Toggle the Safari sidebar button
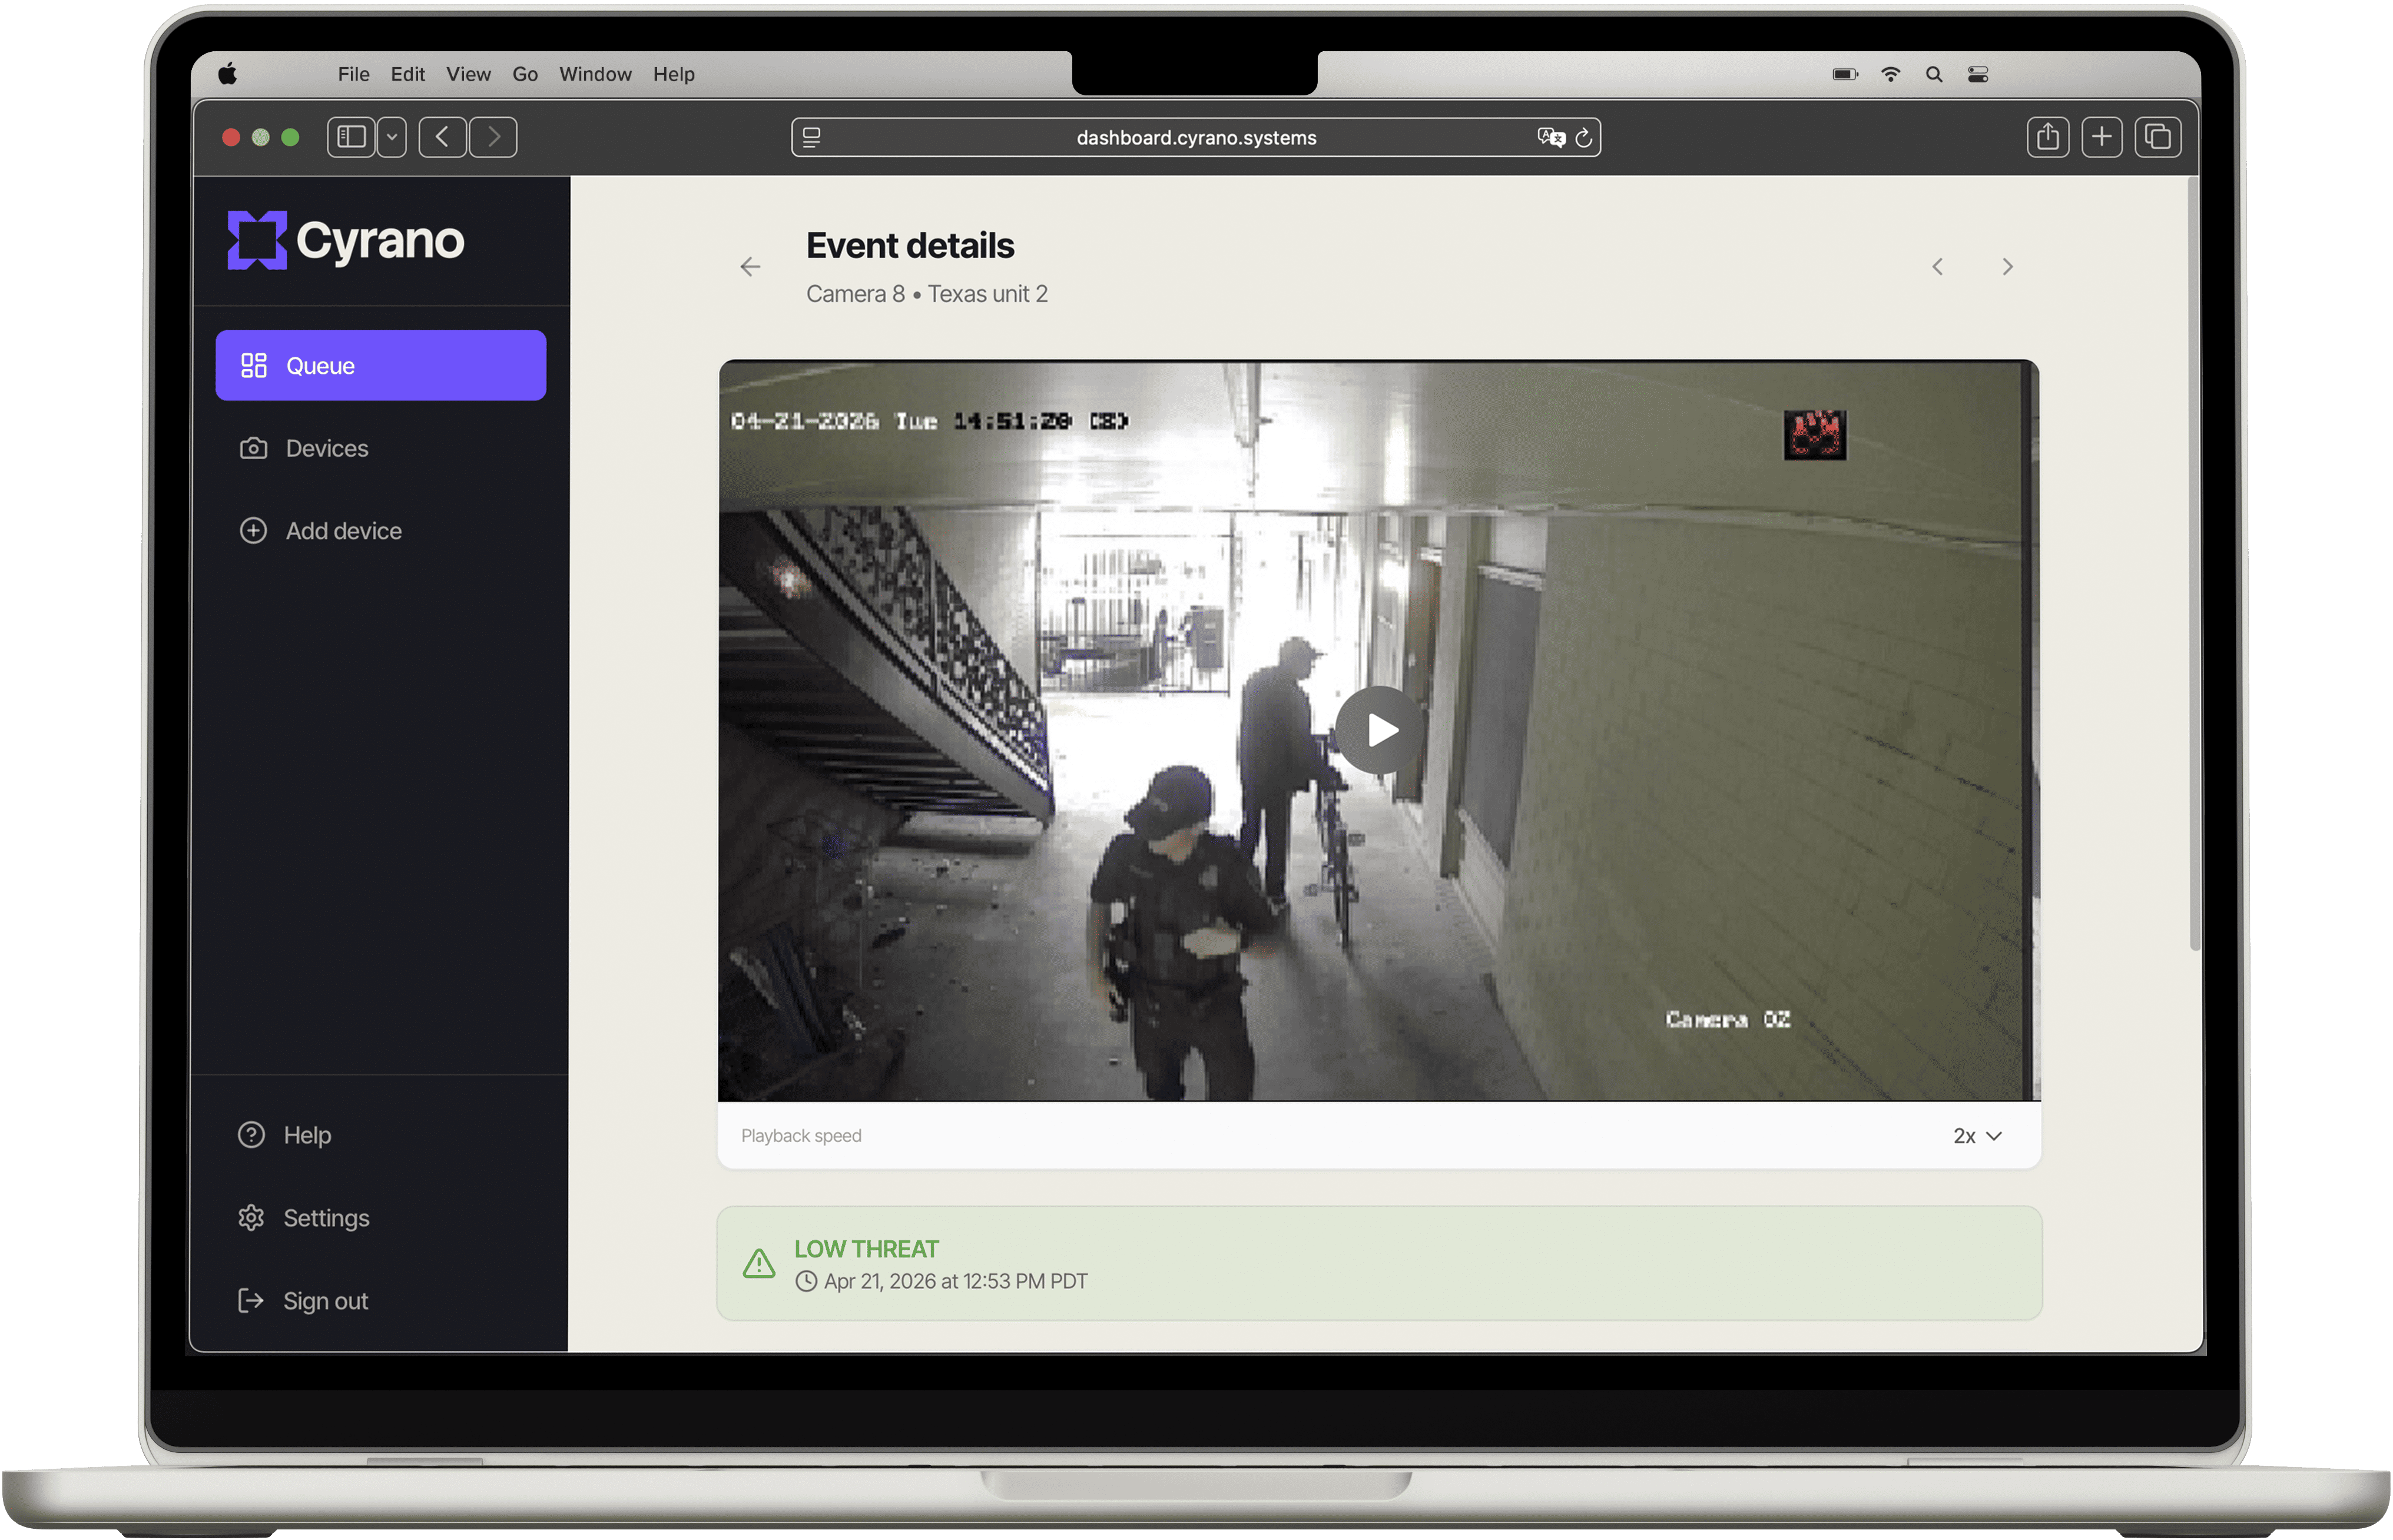 click(351, 137)
